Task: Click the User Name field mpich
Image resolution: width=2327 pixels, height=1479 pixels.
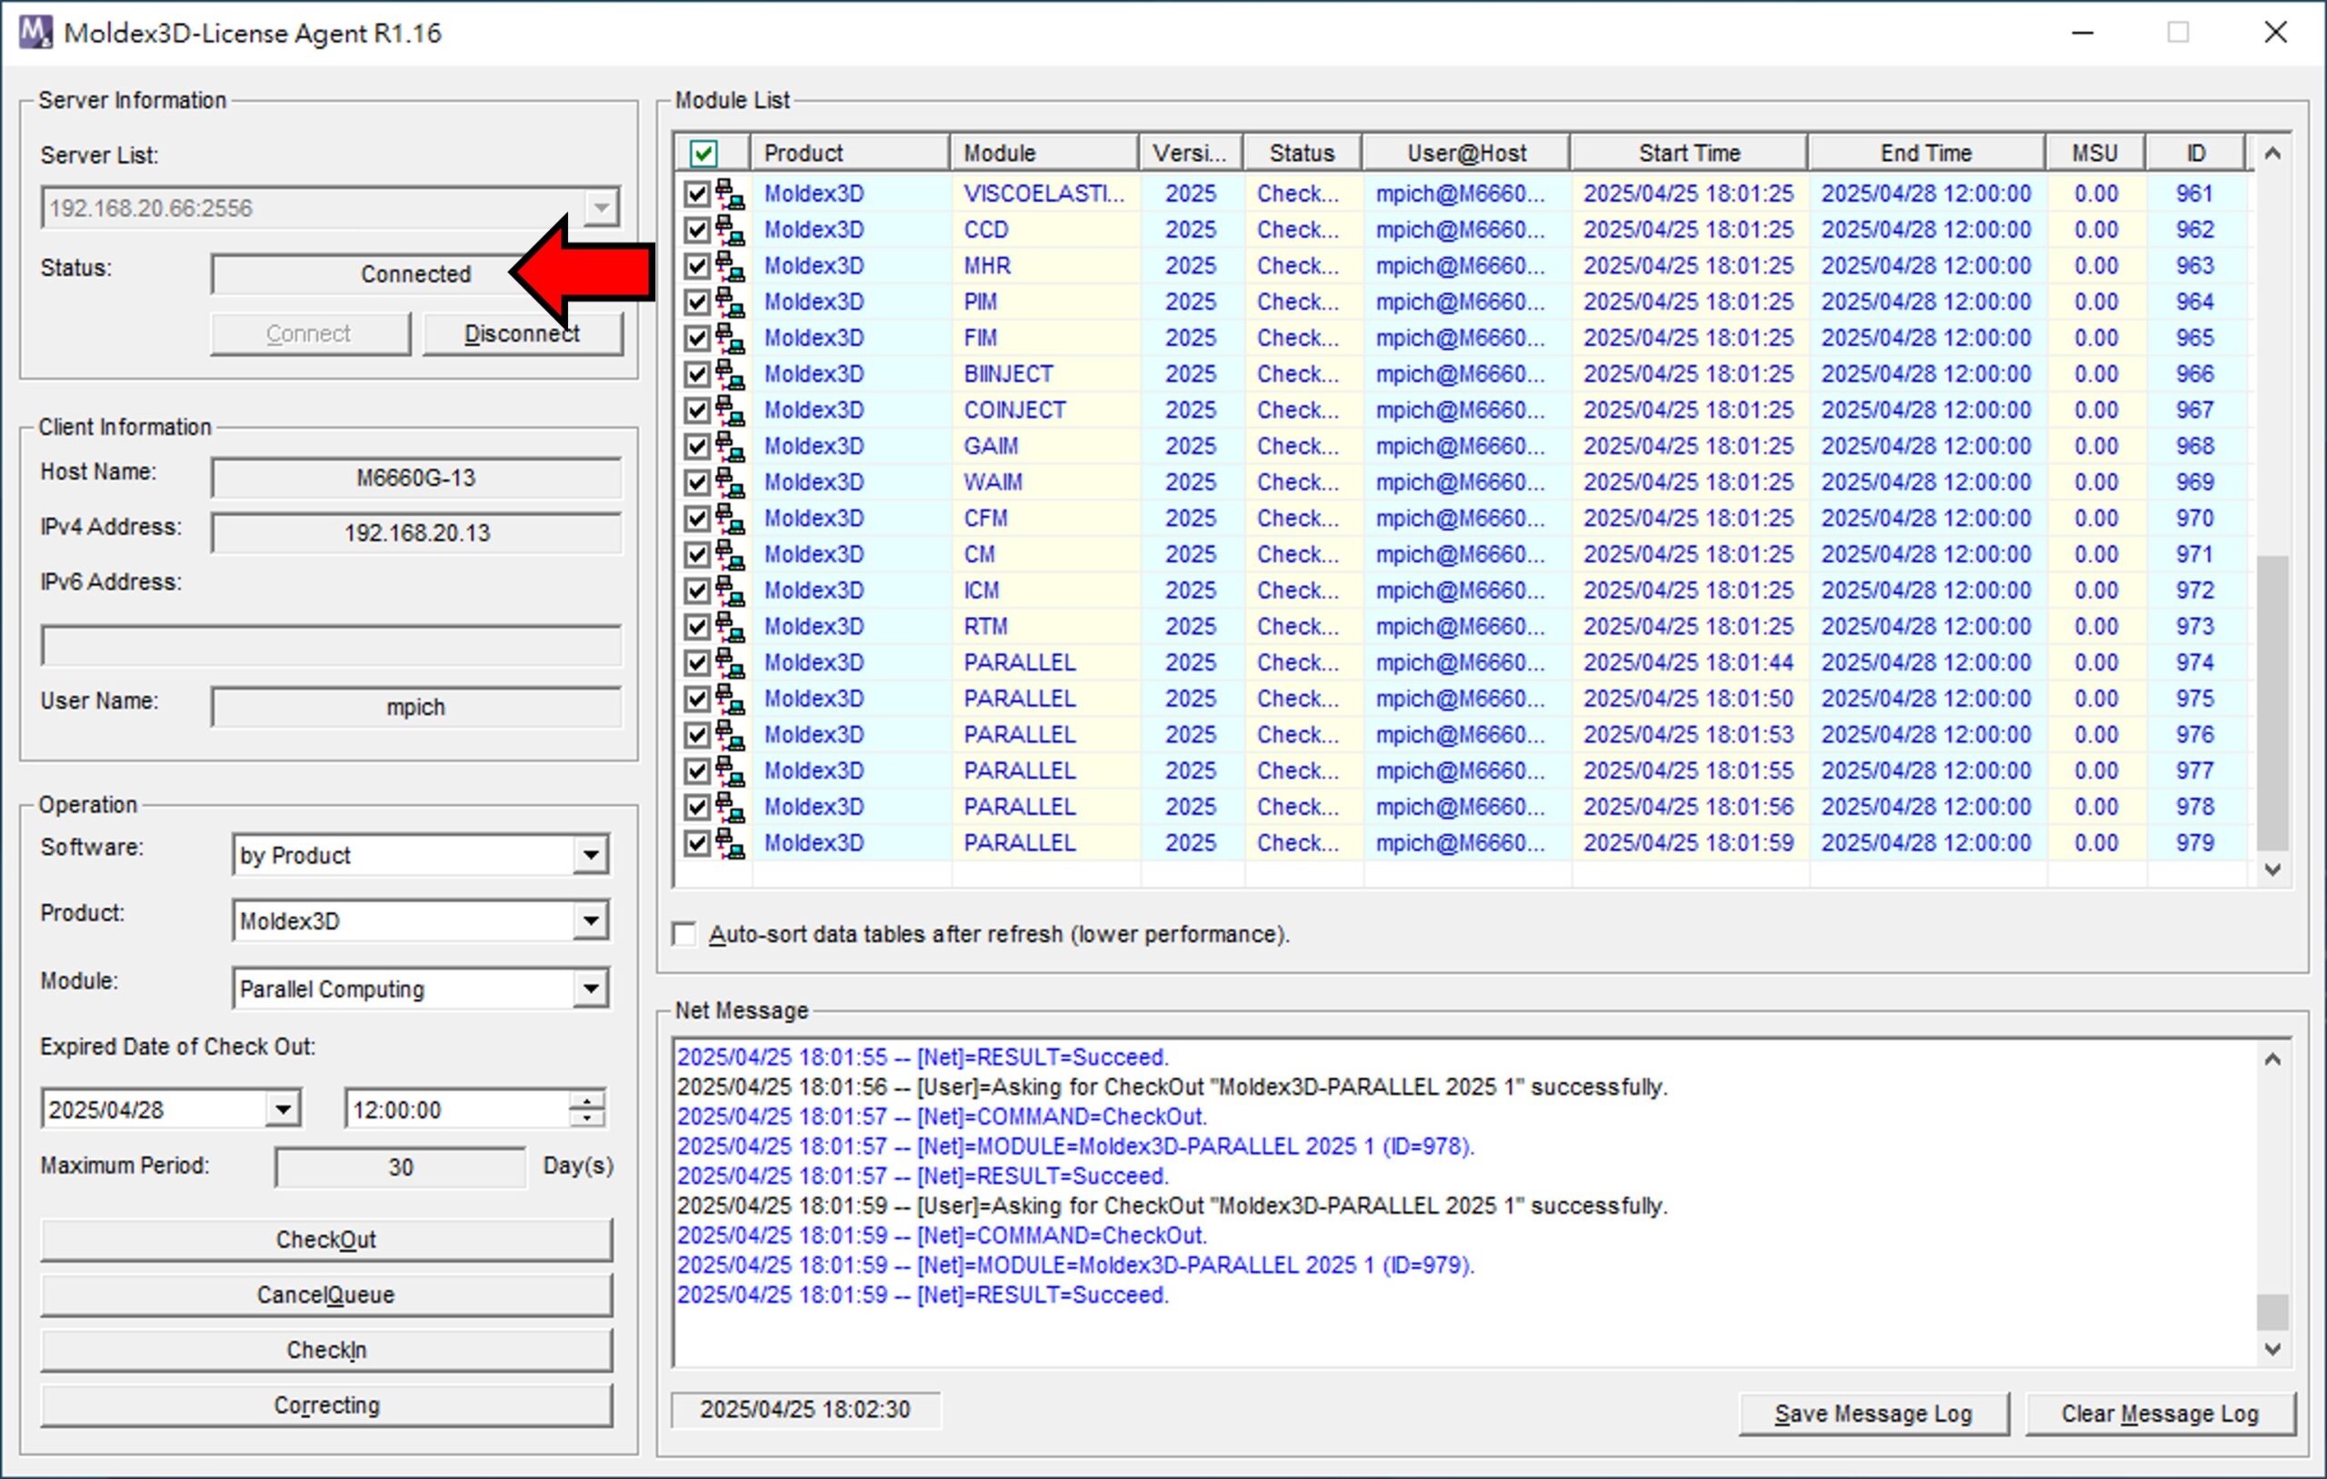Action: tap(416, 707)
